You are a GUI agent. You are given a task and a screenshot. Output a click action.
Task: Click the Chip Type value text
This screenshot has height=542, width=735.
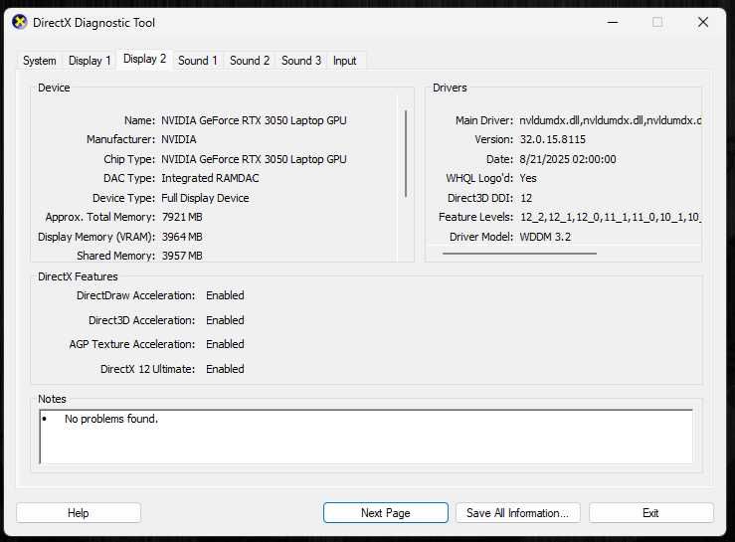254,159
